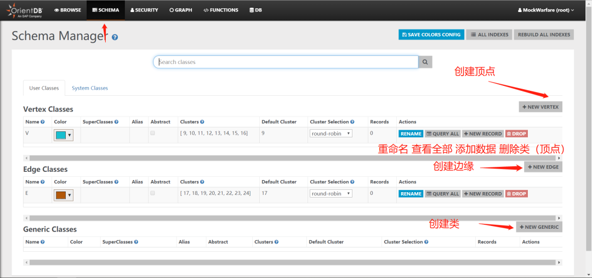The width and height of the screenshot is (592, 278).
Task: Click NEW EDGE button
Action: coord(543,167)
